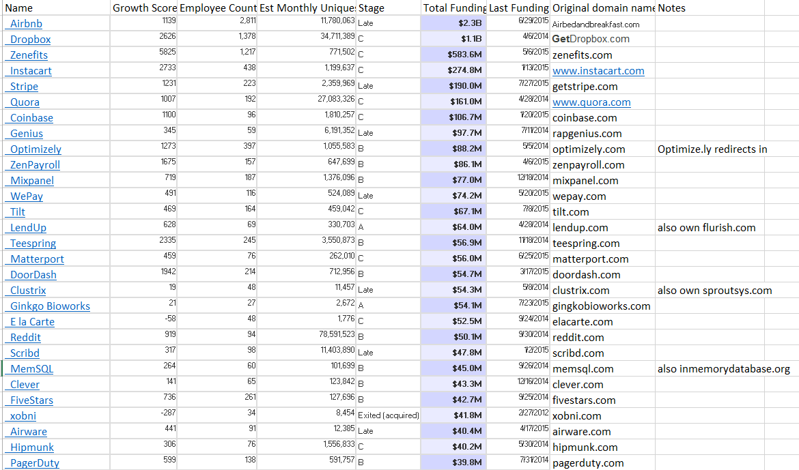This screenshot has height=470, width=799.
Task: Open the Reddit company link
Action: 25,338
